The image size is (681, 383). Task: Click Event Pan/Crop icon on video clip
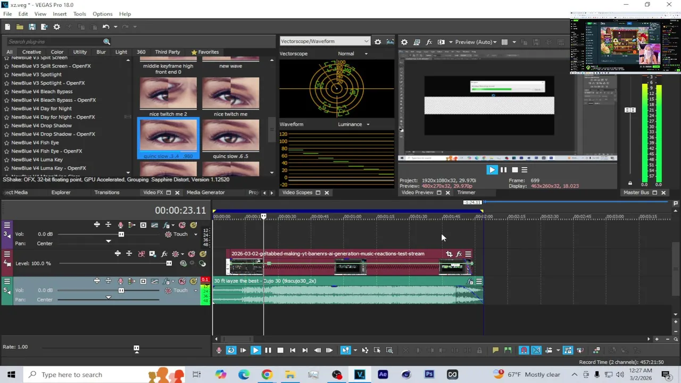click(449, 254)
